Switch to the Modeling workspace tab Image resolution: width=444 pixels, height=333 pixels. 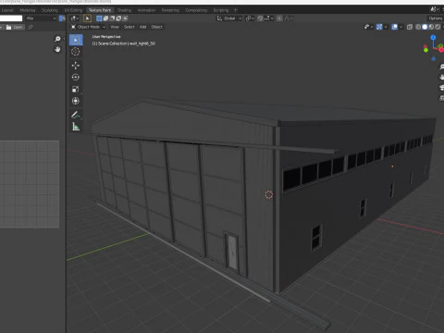28,10
